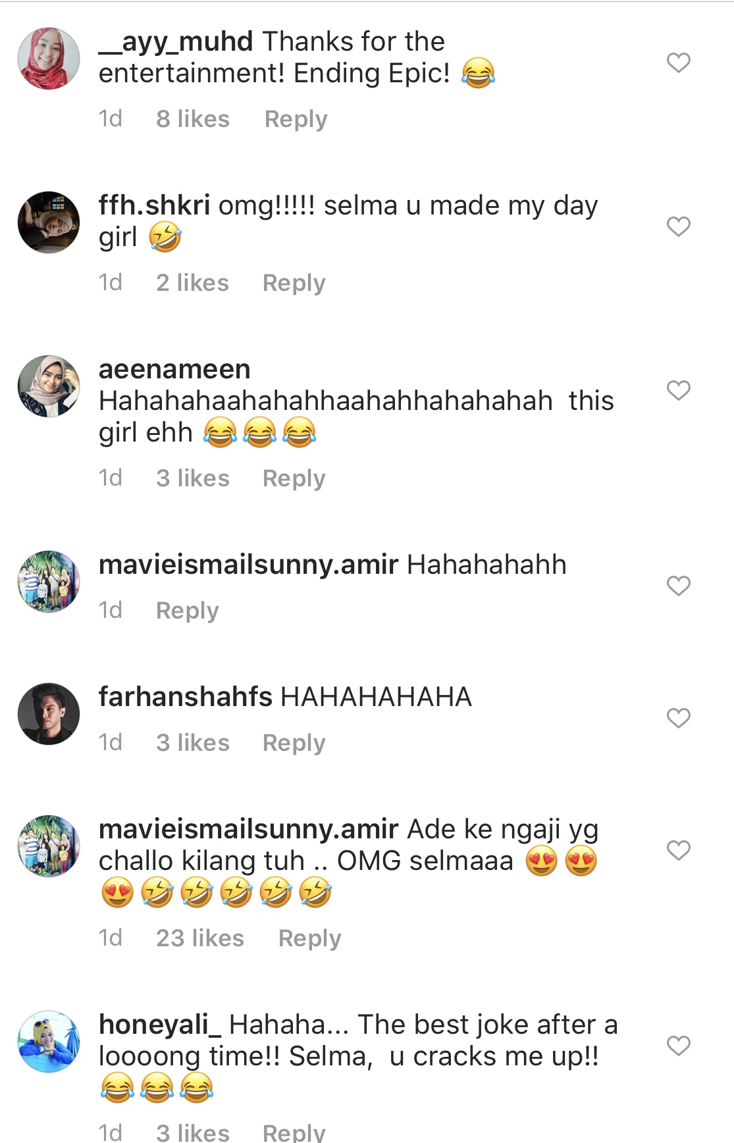The height and width of the screenshot is (1143, 734).
Task: Like farhanshahfs HAHAHAHAHA comment
Action: 678,718
